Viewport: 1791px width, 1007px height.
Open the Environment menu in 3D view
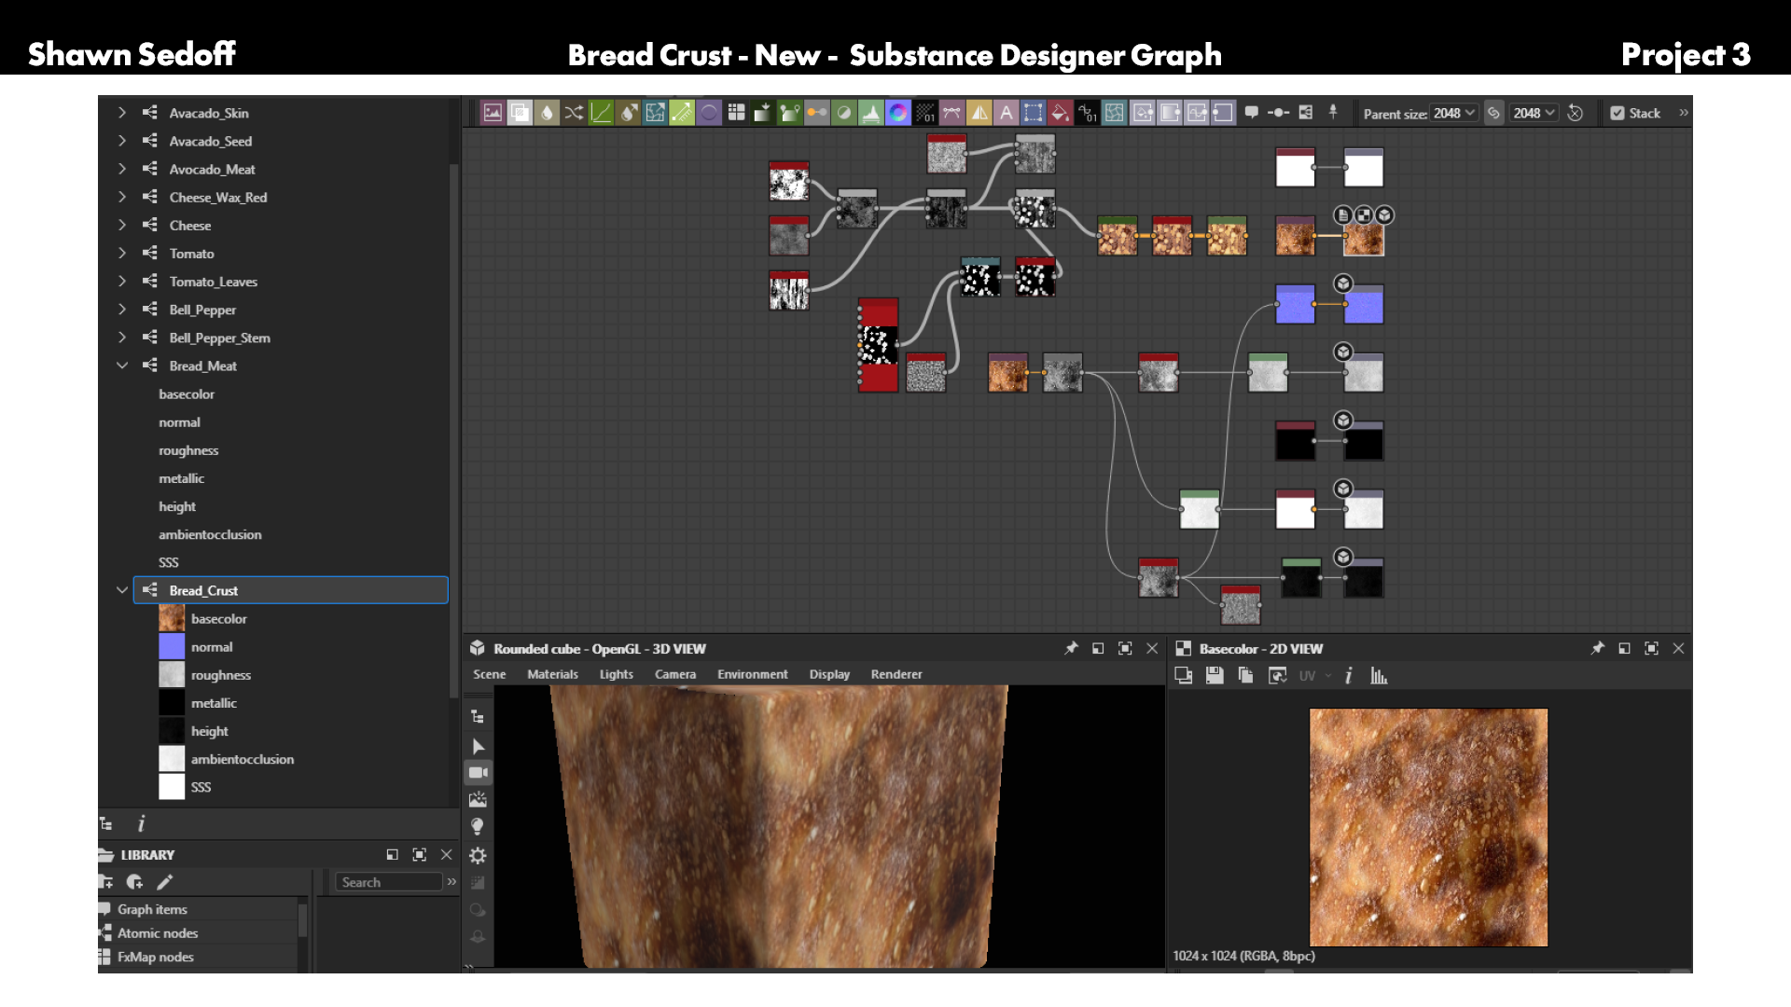[x=752, y=674]
